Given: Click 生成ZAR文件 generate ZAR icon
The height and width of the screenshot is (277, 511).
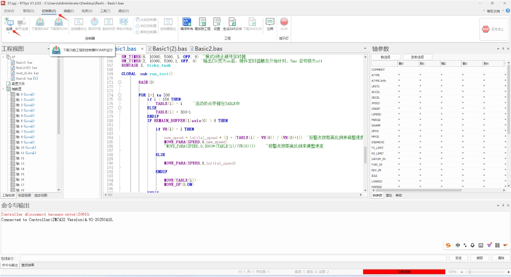Looking at the screenshot, I should [x=232, y=22].
